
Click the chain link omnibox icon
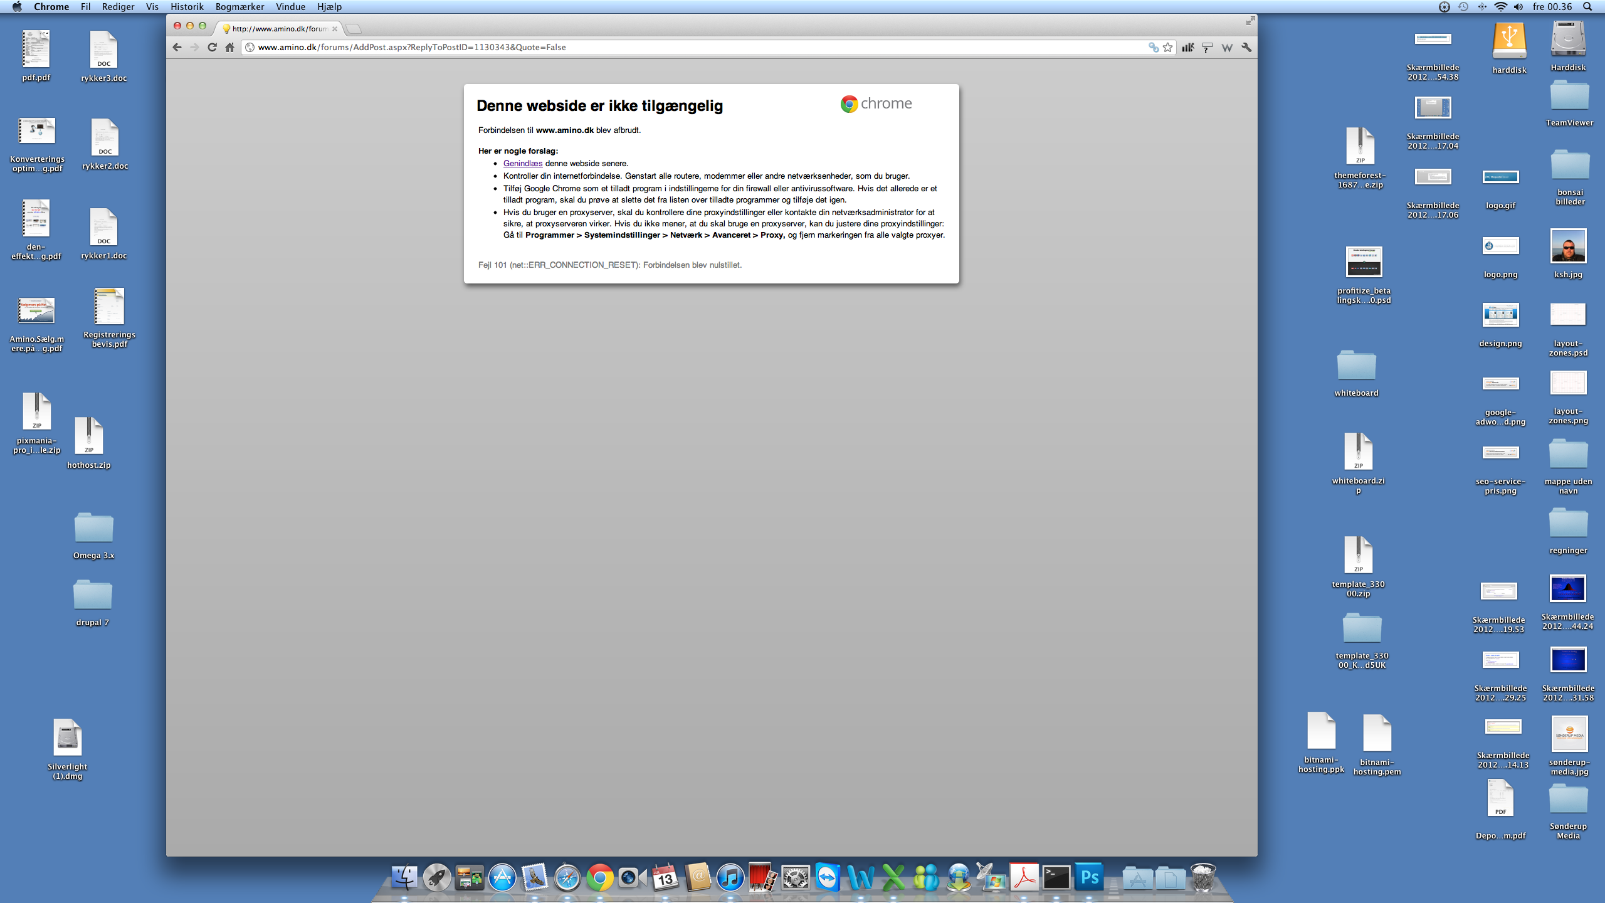[x=1153, y=47]
